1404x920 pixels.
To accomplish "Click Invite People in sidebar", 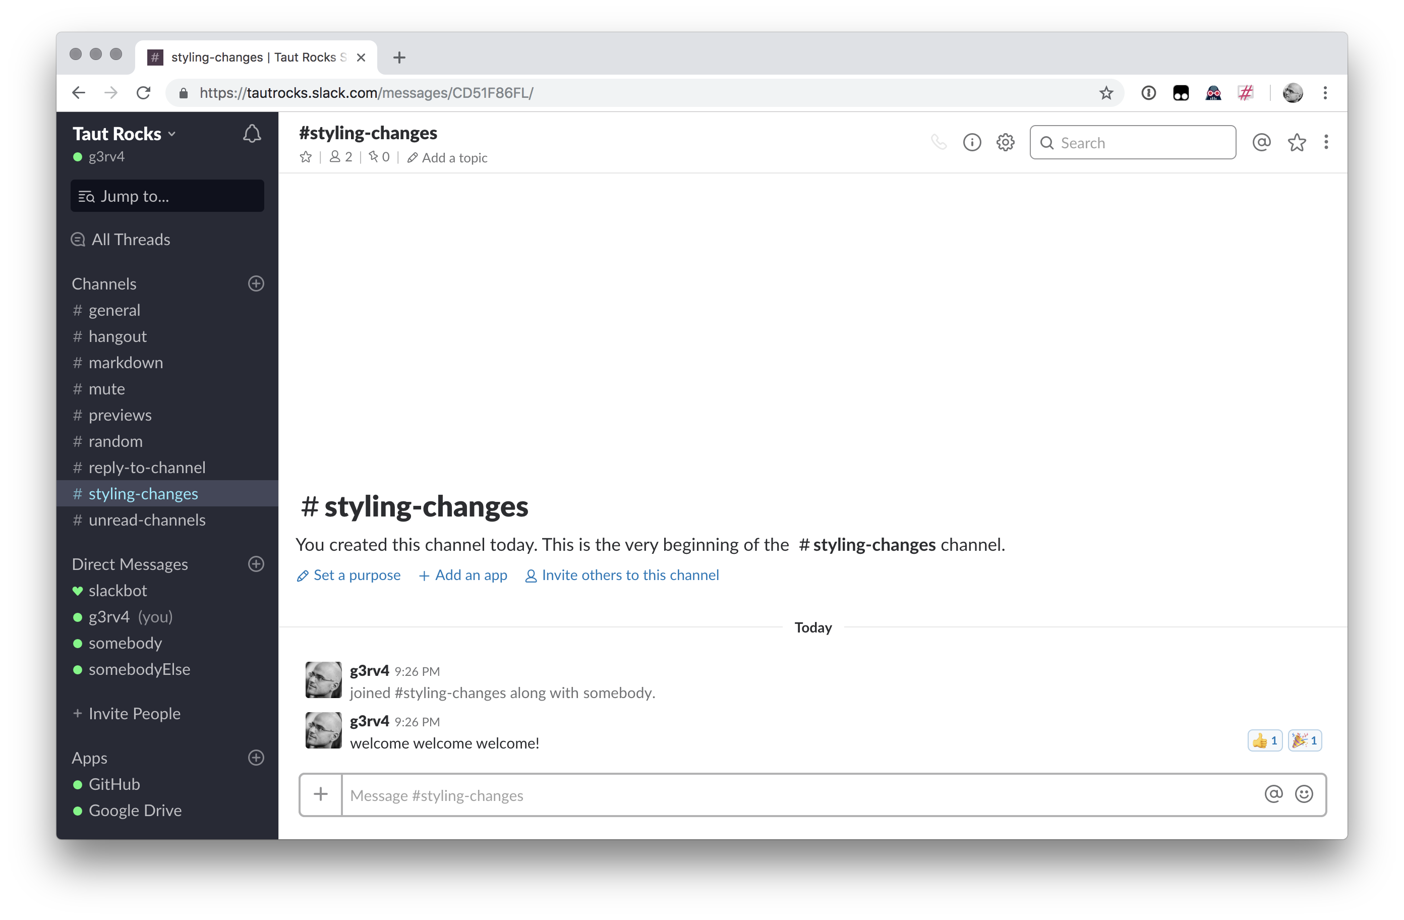I will coord(126,714).
